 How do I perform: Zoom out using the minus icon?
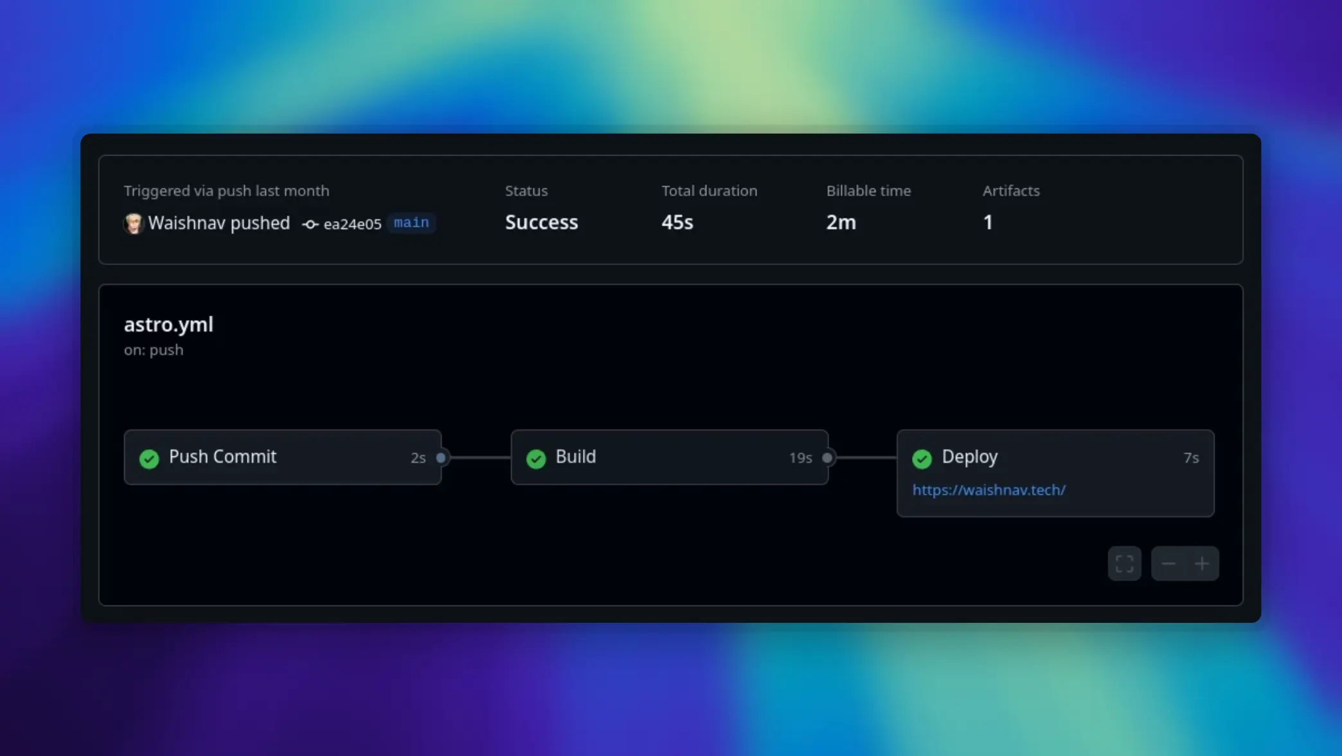pyautogui.click(x=1168, y=563)
